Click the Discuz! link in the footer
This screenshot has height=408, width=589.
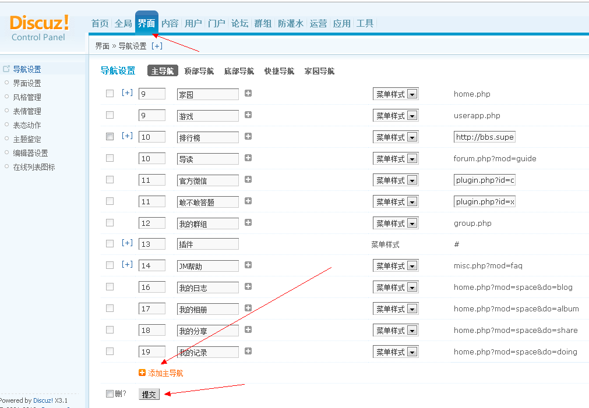pos(43,400)
